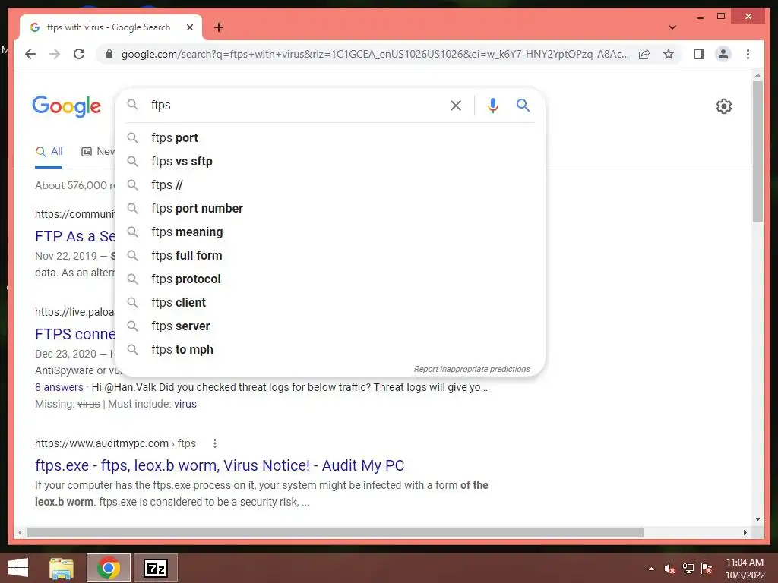
Task: Select suggestion 'ftps full form'
Action: (x=330, y=255)
